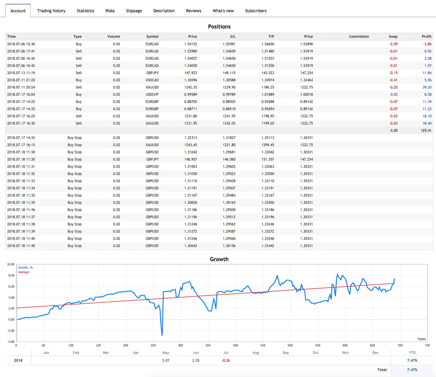Go to the Description tab

(x=164, y=11)
